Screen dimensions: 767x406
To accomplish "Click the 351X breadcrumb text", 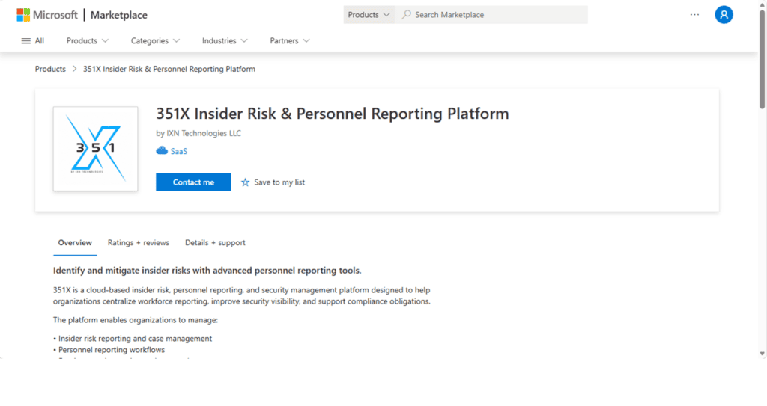I will [x=169, y=69].
